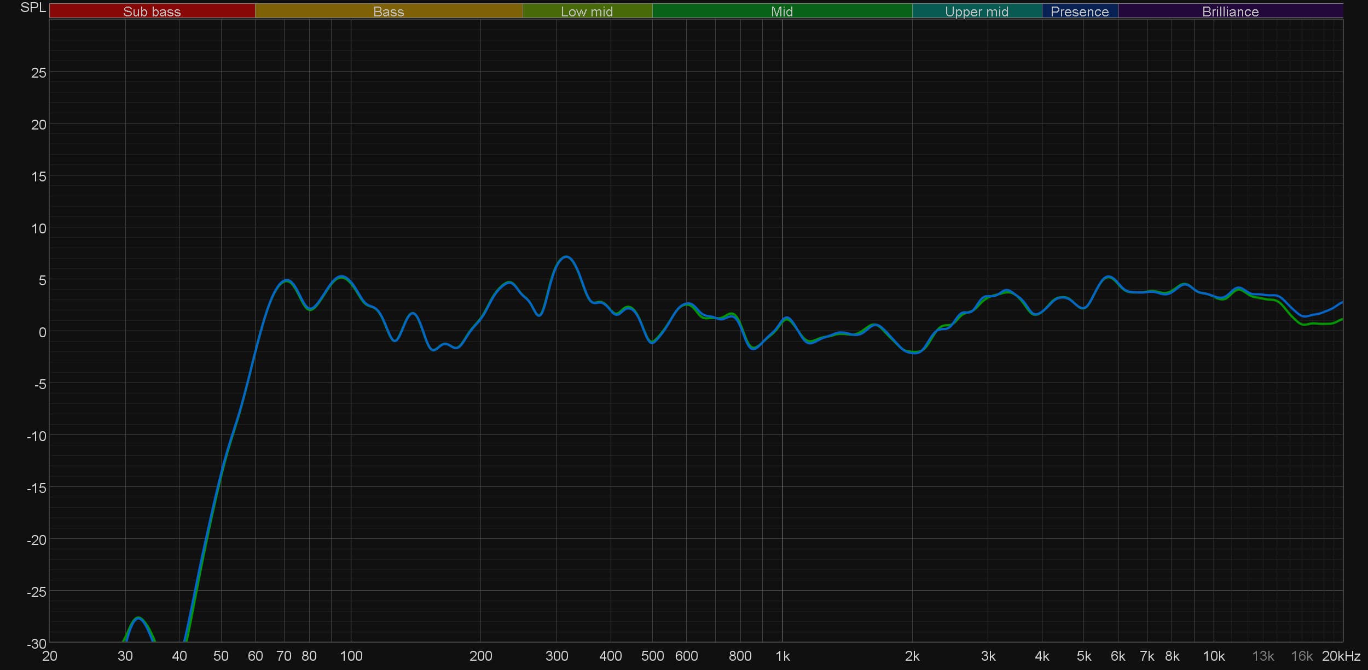Click the green trace end at 20kHz
This screenshot has height=670, width=1368.
coord(1341,319)
